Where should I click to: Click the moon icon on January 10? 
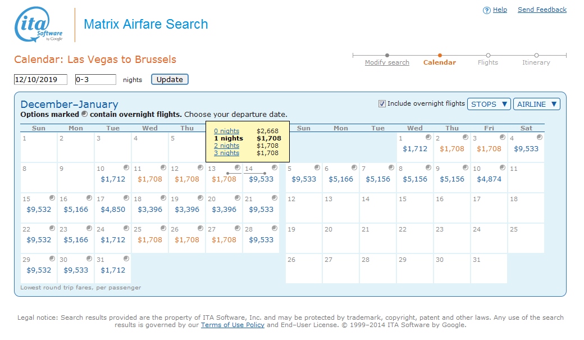501,167
